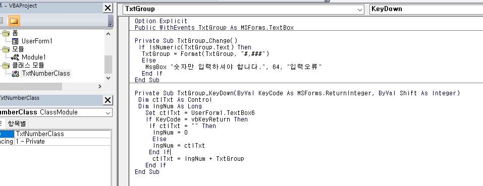Viewport: 483px width, 186px height.
Task: Select the 폼 folder in project tree
Action: [x=15, y=33]
